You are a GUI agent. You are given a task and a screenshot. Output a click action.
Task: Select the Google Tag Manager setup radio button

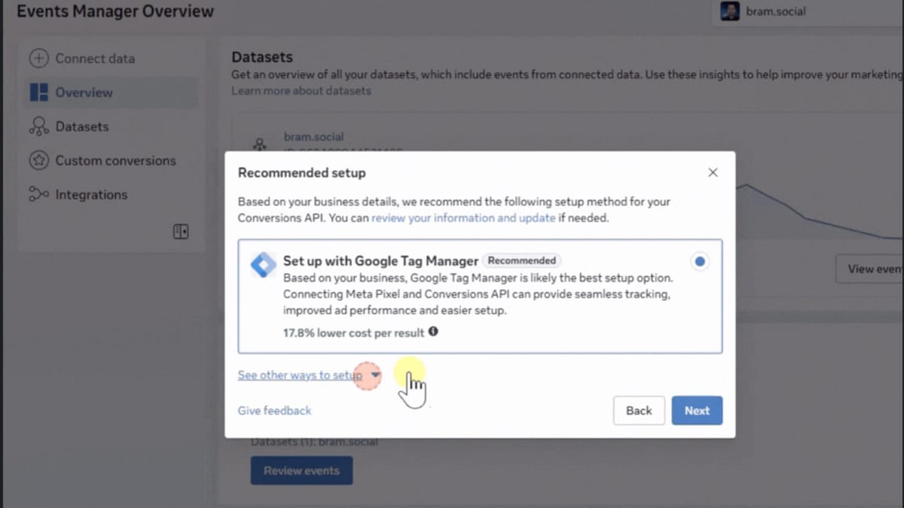[700, 261]
